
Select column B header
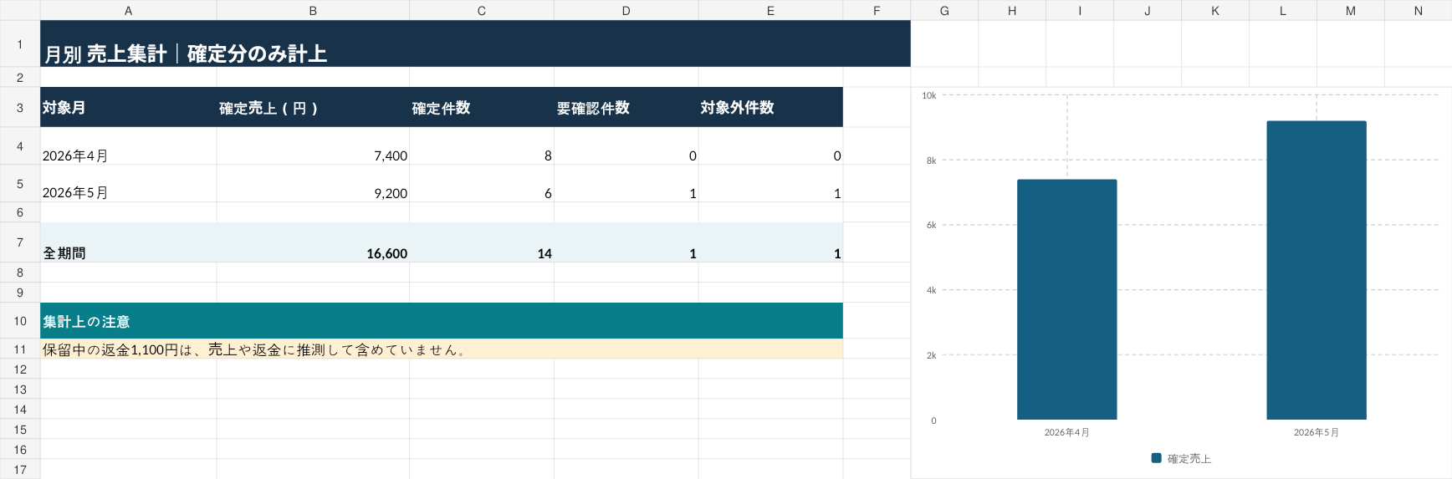pos(313,10)
